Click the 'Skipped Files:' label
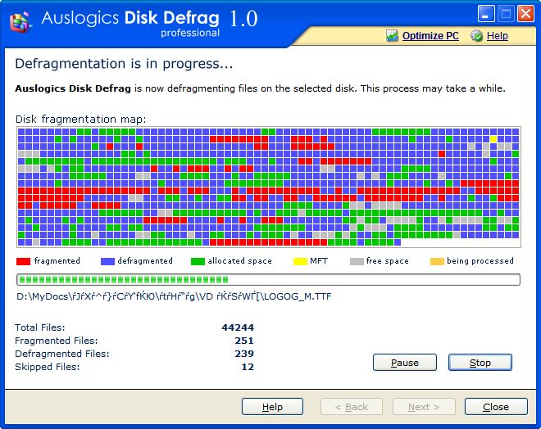Image resolution: width=541 pixels, height=429 pixels. (x=48, y=367)
